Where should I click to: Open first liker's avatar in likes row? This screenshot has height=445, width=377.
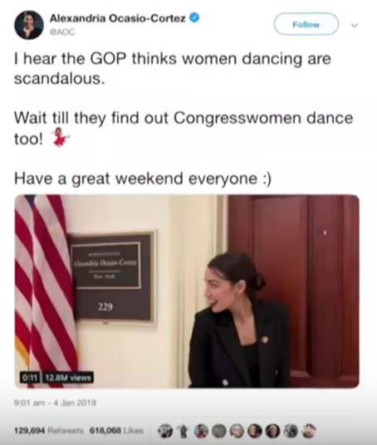point(165,431)
